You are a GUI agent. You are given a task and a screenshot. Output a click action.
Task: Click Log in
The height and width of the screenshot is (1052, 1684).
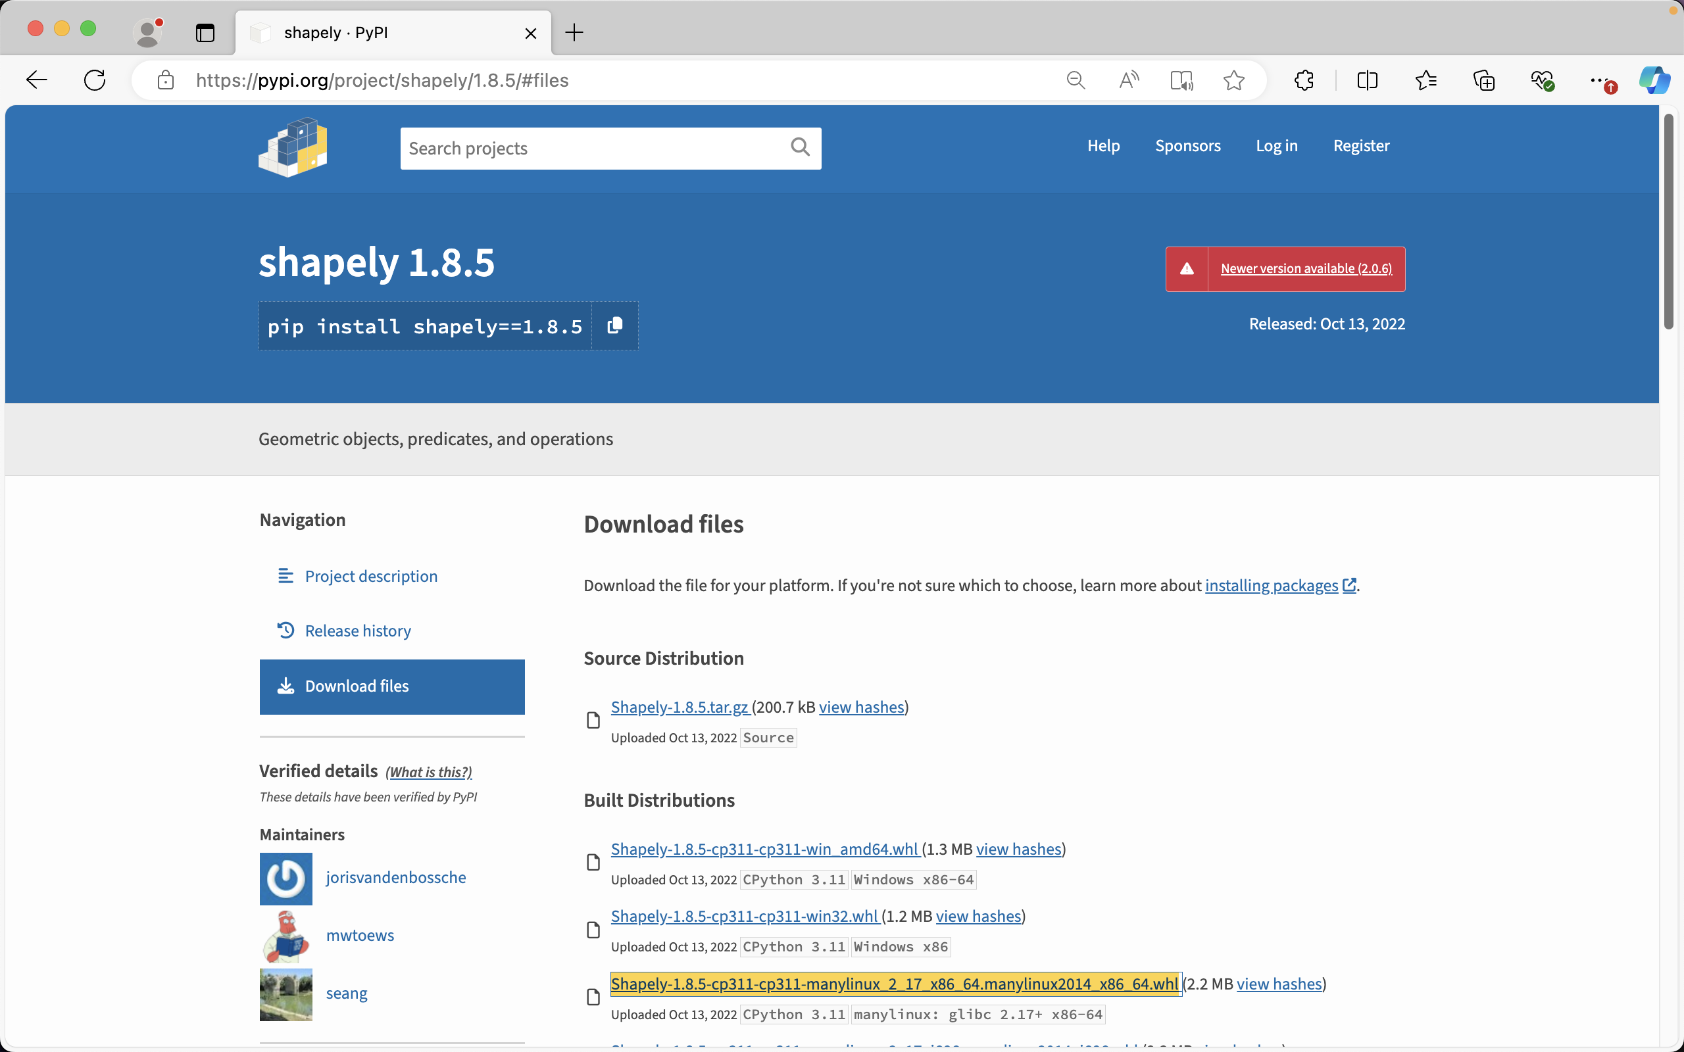pyautogui.click(x=1276, y=146)
